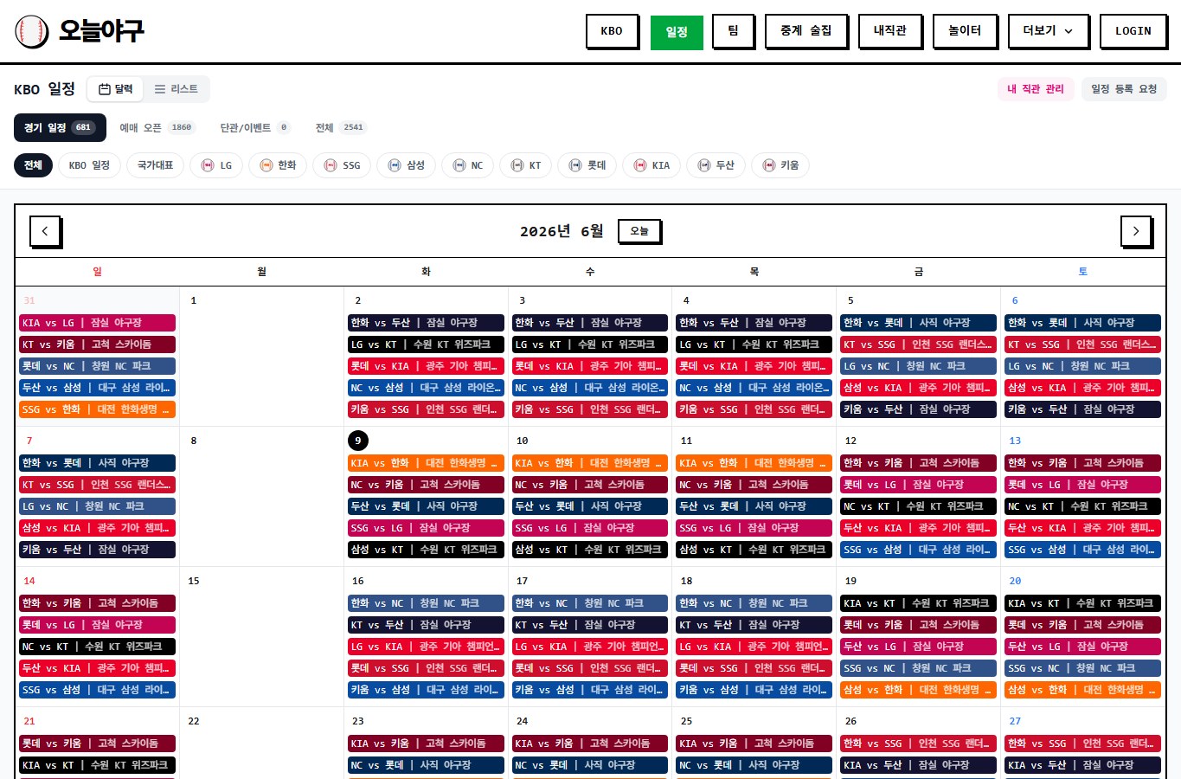Go to previous month arrow
Viewport: 1181px width, 779px height.
[45, 231]
